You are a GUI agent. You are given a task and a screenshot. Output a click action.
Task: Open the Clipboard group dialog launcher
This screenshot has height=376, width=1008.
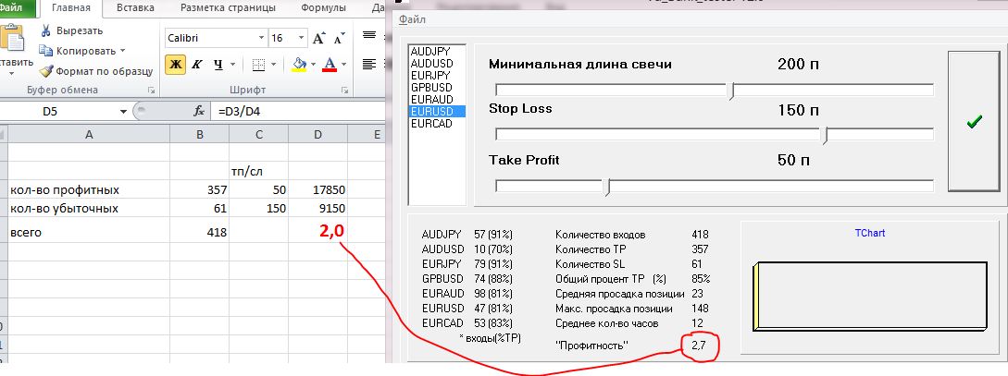tap(151, 90)
